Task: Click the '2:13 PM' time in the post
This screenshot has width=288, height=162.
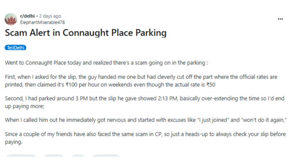Action: click(168, 98)
